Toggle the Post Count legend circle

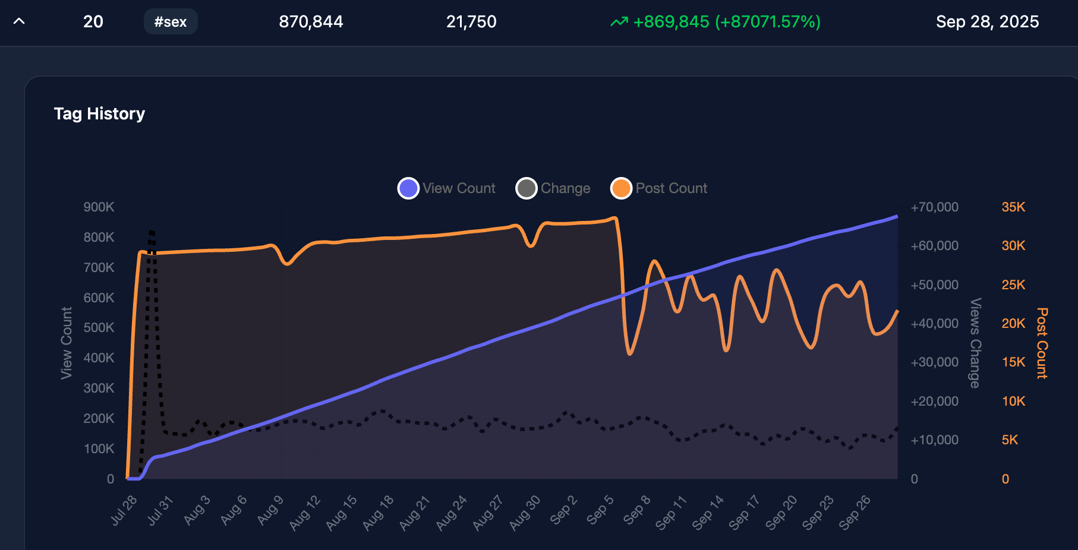[621, 188]
